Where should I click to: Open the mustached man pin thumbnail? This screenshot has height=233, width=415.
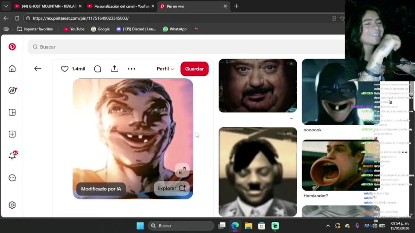[258, 86]
